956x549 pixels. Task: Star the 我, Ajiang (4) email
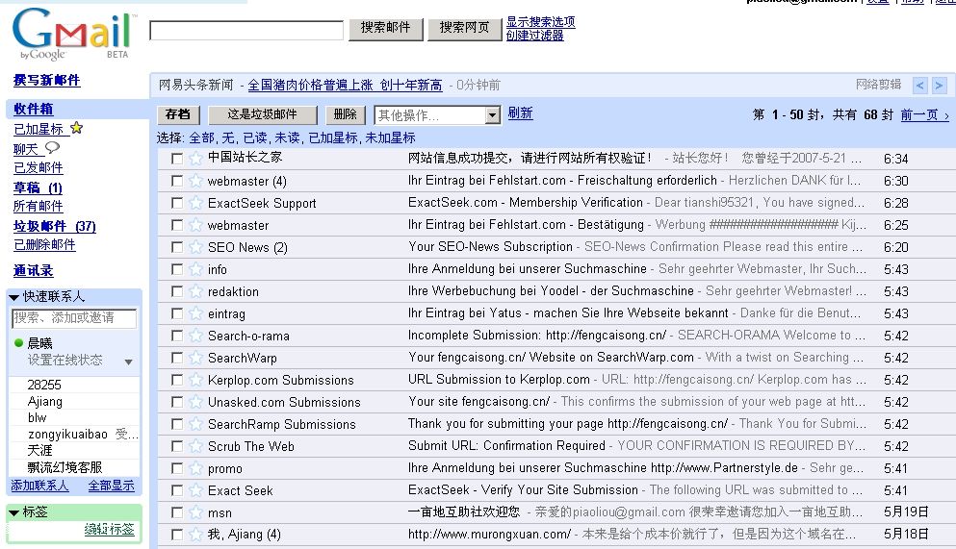195,535
